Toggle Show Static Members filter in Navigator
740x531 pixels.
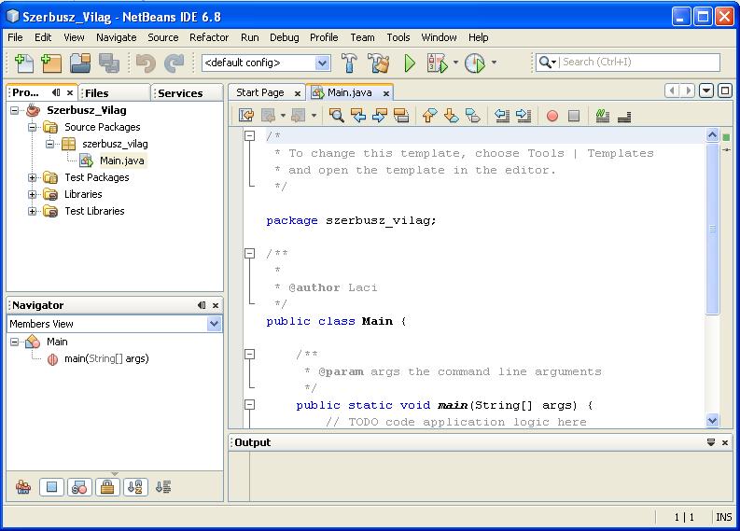pos(79,486)
